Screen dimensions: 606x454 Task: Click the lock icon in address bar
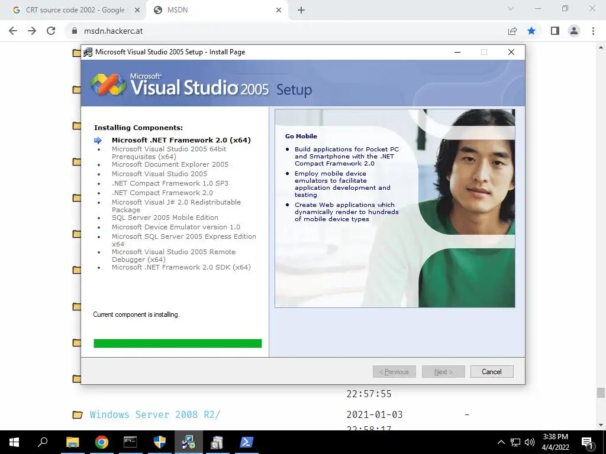click(x=75, y=31)
